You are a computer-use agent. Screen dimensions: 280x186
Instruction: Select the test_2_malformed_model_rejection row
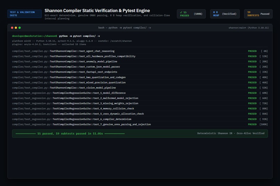click(x=140, y=98)
